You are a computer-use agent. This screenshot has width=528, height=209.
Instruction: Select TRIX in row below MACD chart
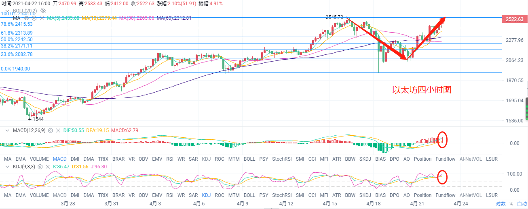[x=103, y=159]
